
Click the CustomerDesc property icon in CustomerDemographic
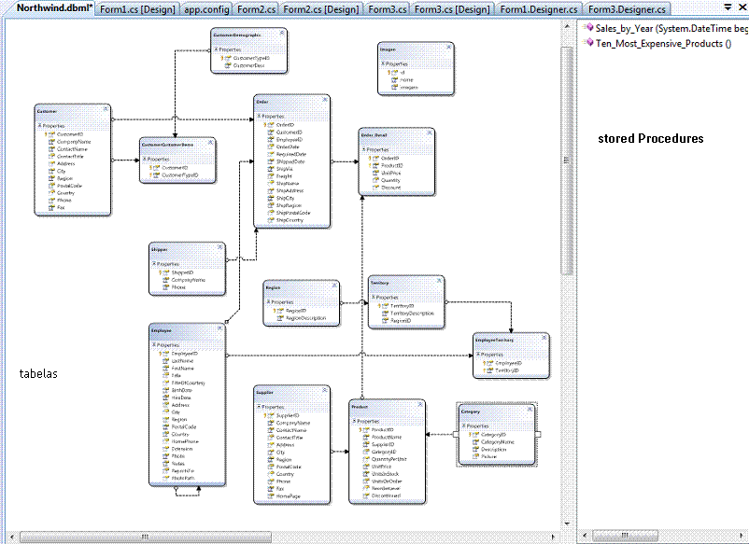228,65
